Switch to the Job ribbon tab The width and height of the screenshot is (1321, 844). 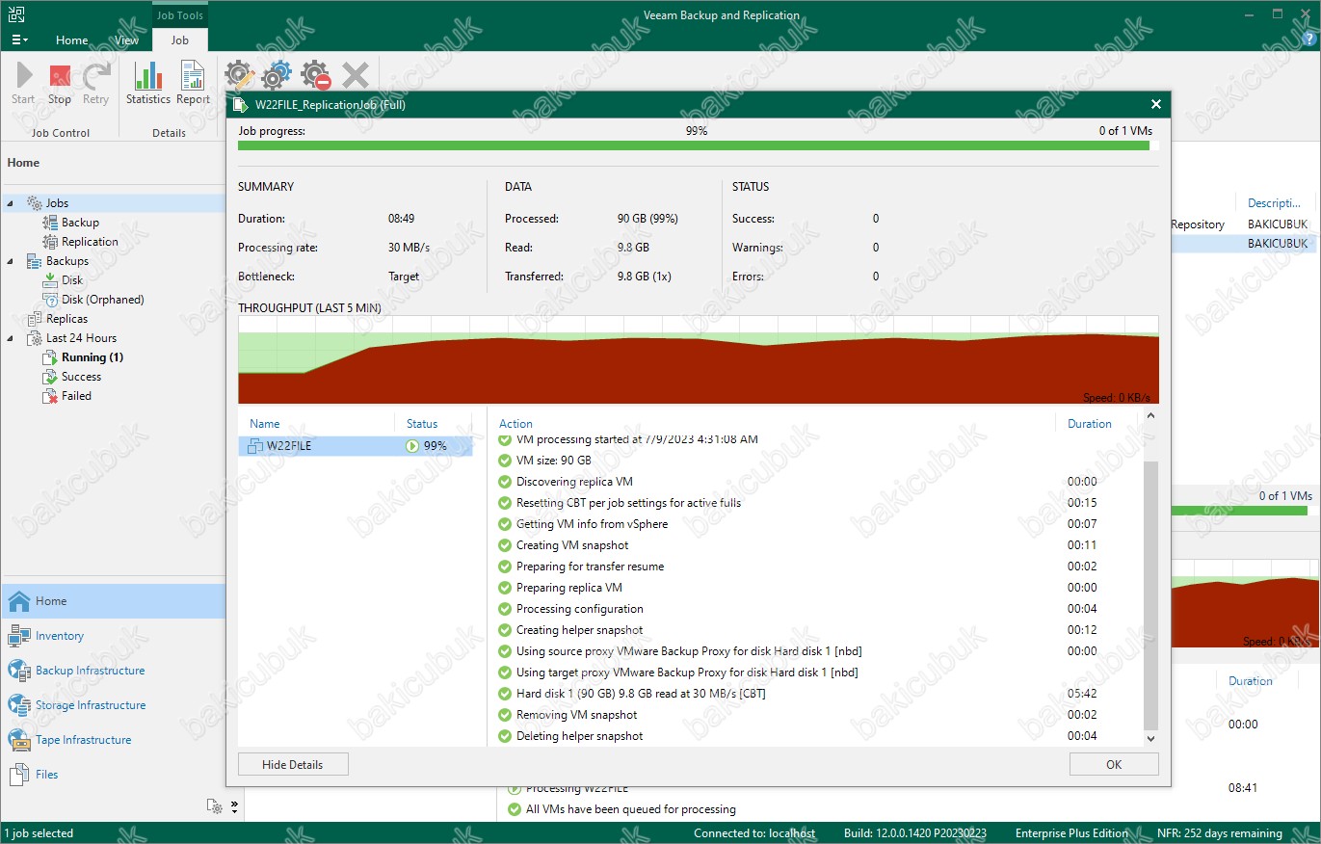point(180,40)
